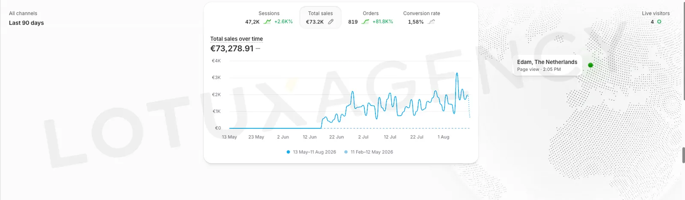
Task: Click the live visitors count 4
Action: coord(652,22)
